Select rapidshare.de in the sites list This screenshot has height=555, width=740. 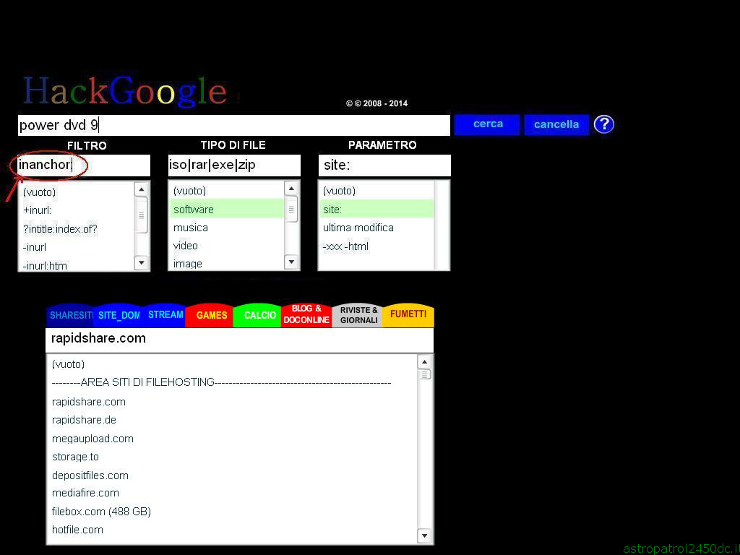tap(84, 420)
